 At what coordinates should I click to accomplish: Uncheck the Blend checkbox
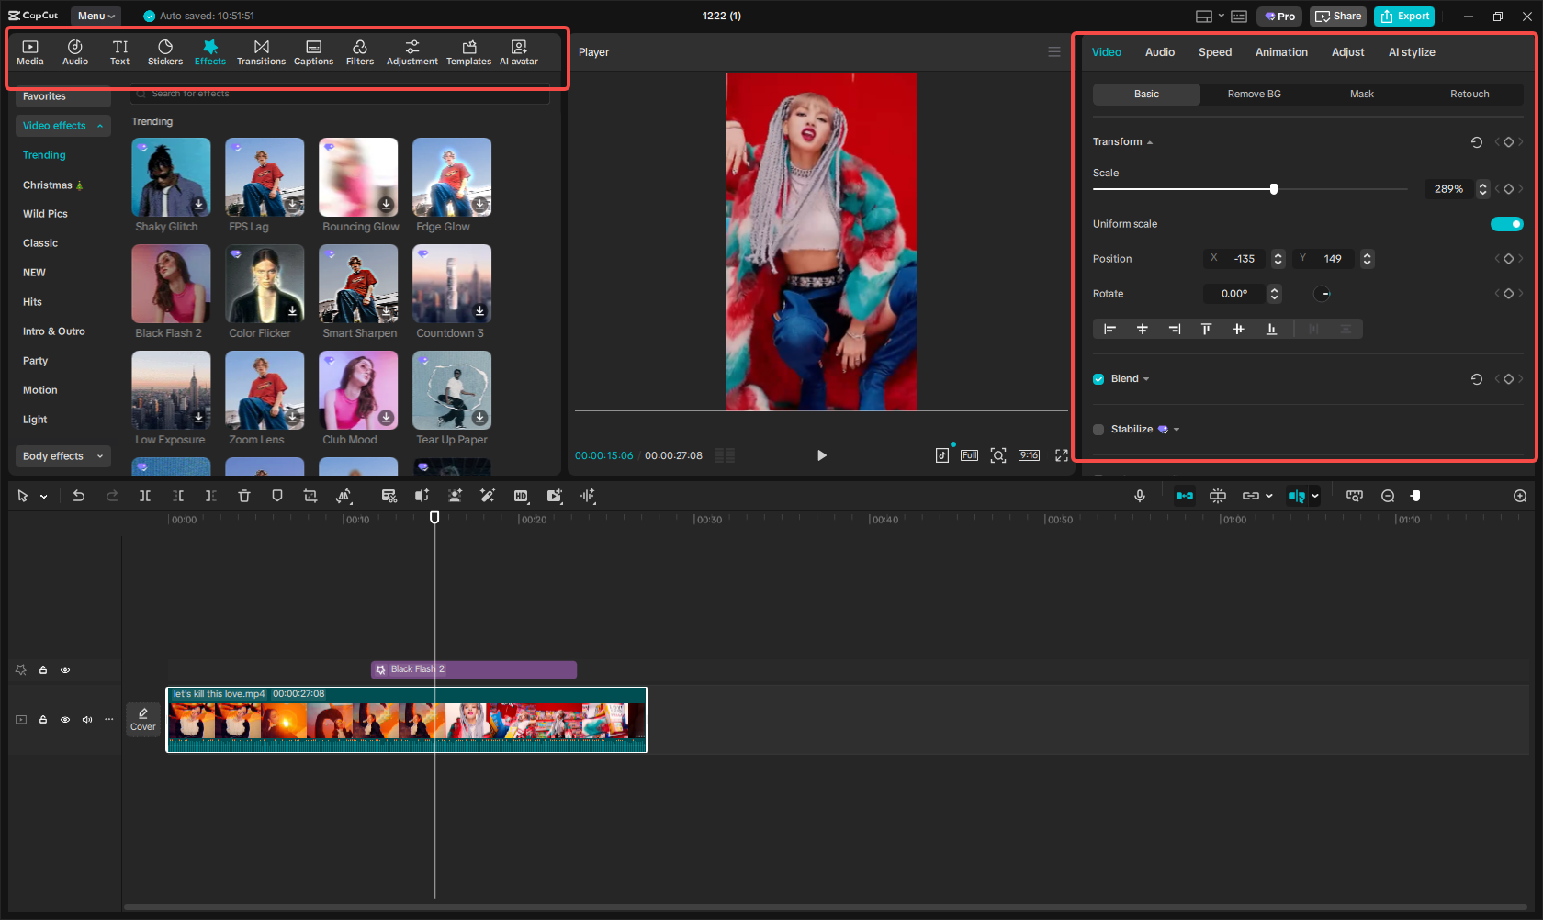point(1098,378)
